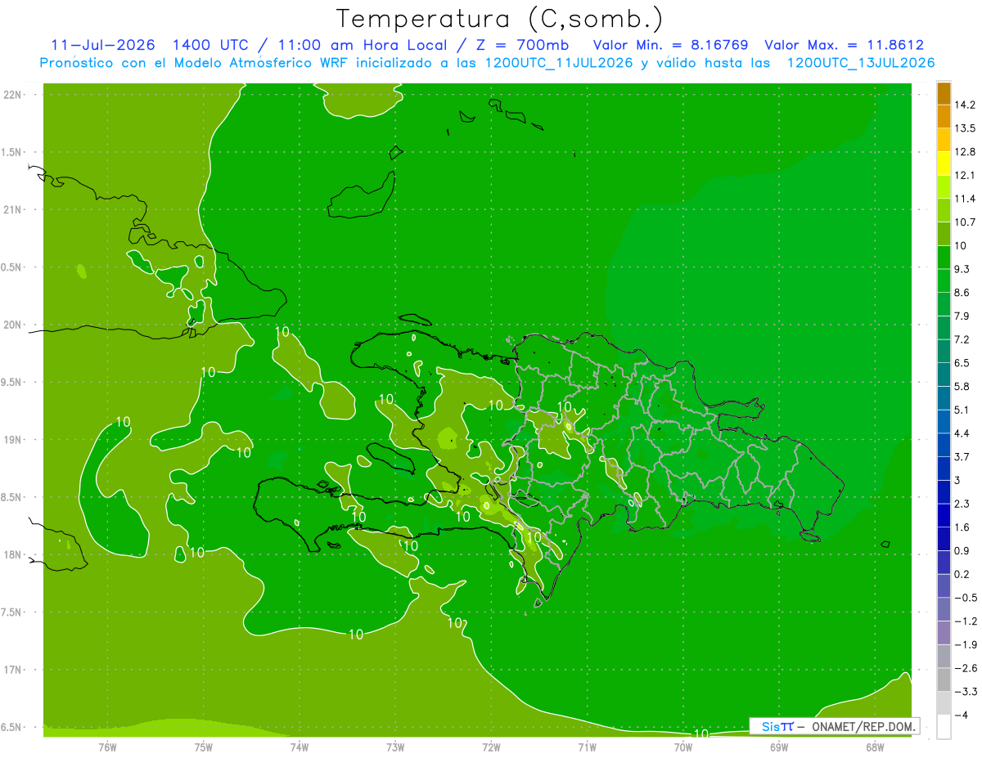Click the 75W longitude axis label
The image size is (982, 758).
coord(203,747)
